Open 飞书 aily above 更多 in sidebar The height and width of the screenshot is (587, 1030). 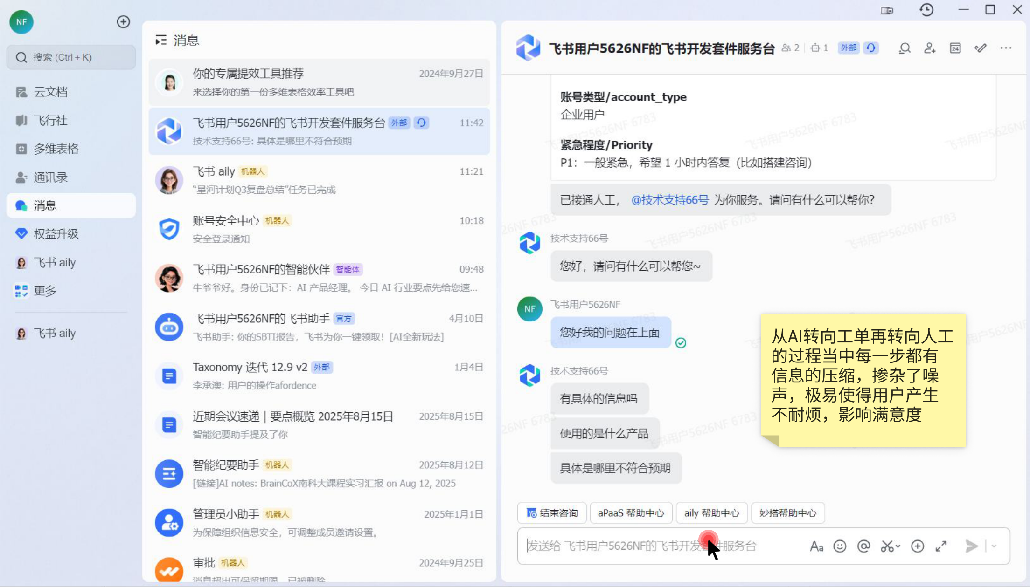(x=71, y=262)
